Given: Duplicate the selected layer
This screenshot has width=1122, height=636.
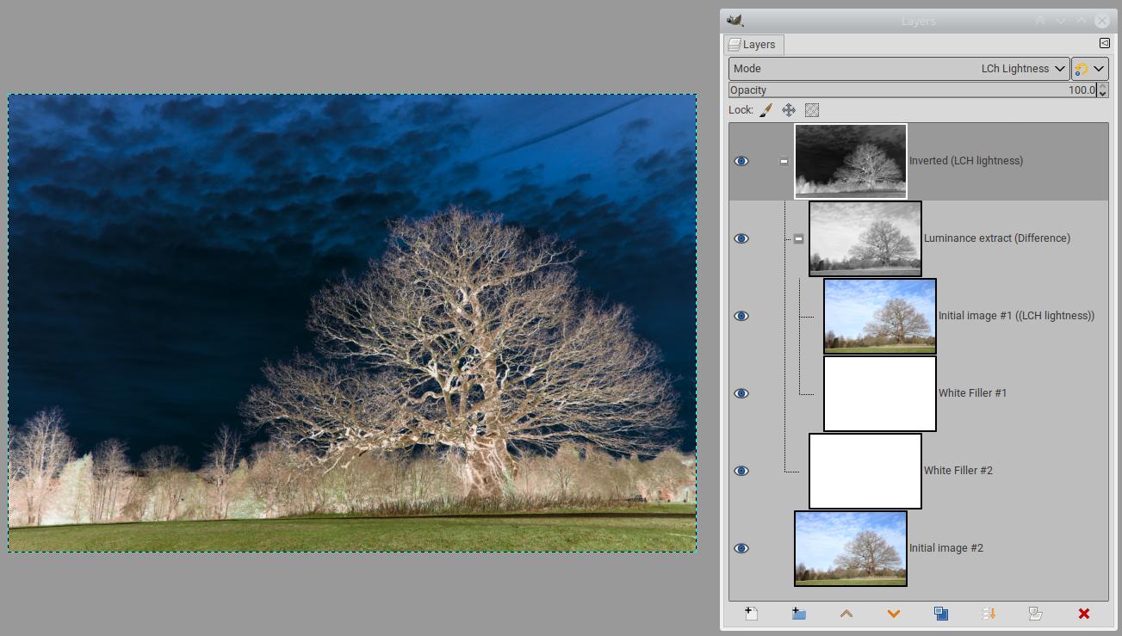Looking at the screenshot, I should 940,614.
